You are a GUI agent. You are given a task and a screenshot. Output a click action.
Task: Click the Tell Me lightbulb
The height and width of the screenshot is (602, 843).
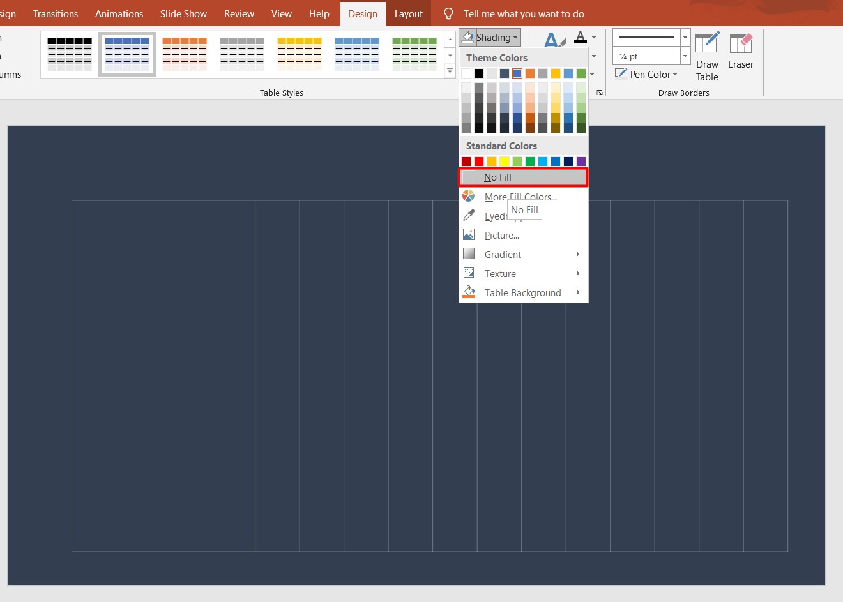(448, 13)
